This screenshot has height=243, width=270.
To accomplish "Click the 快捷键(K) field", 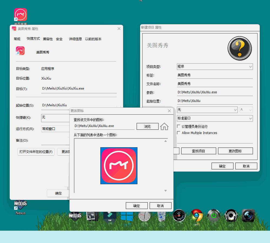I will tap(55, 118).
